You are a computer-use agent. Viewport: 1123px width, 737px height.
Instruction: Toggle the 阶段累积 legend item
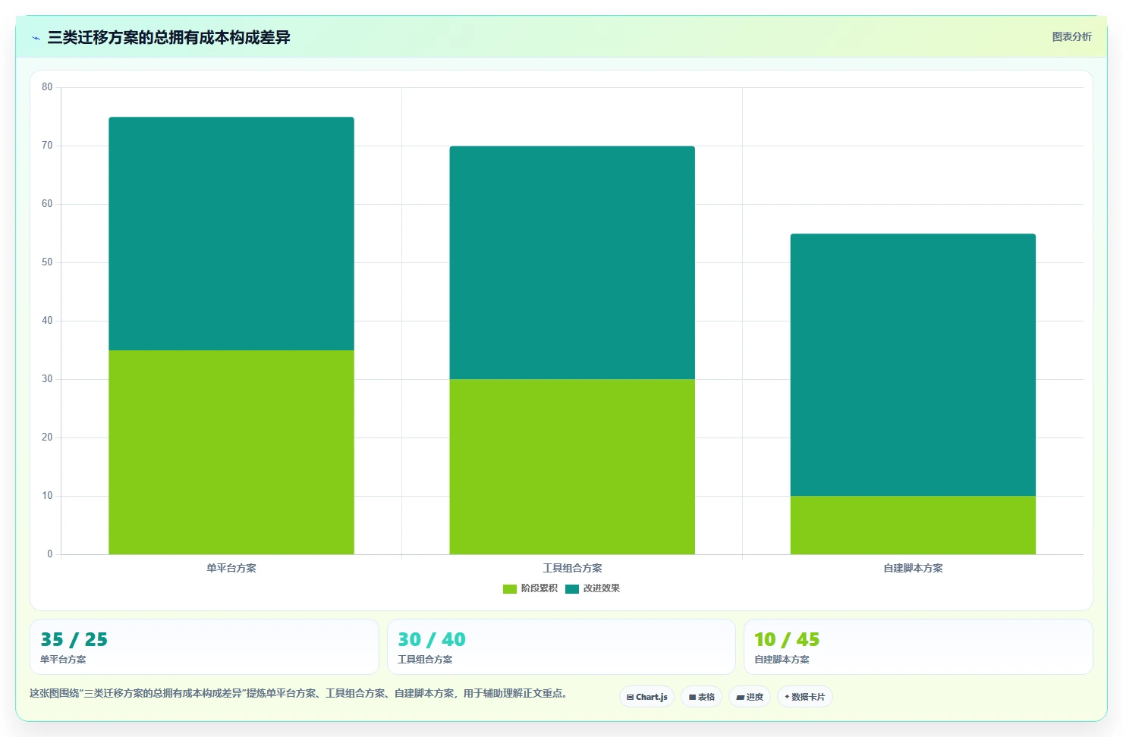point(530,588)
